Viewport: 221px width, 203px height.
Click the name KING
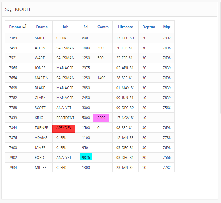[x=39, y=118]
